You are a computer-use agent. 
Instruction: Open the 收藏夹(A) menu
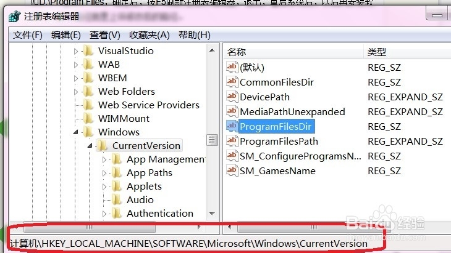(150, 35)
